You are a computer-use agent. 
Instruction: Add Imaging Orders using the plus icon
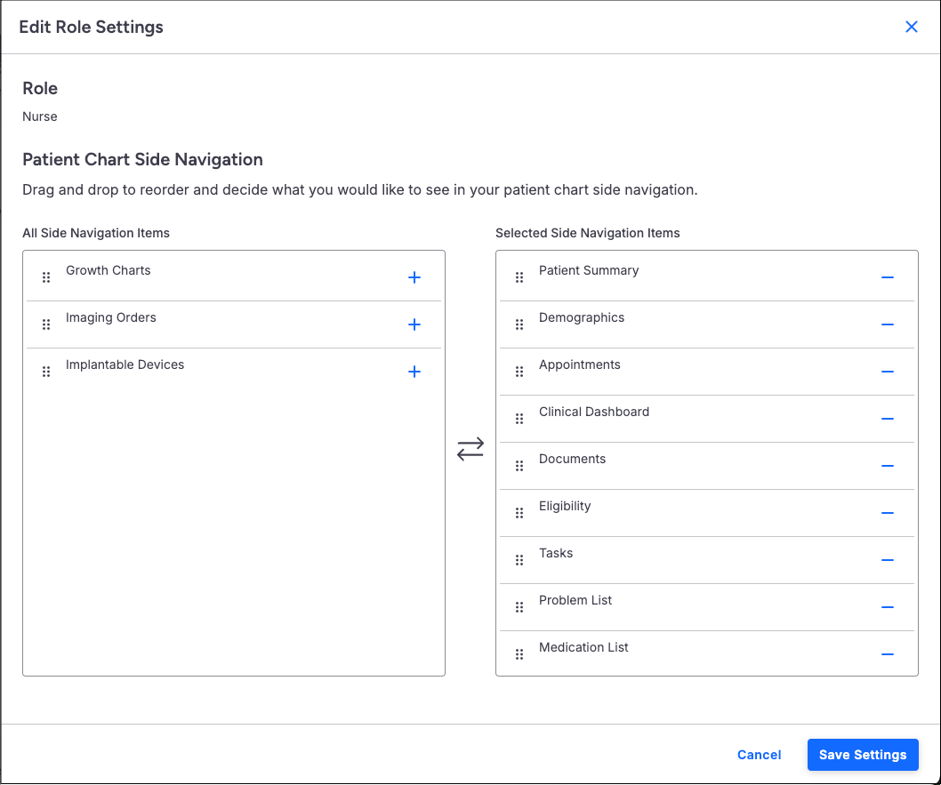tap(414, 324)
